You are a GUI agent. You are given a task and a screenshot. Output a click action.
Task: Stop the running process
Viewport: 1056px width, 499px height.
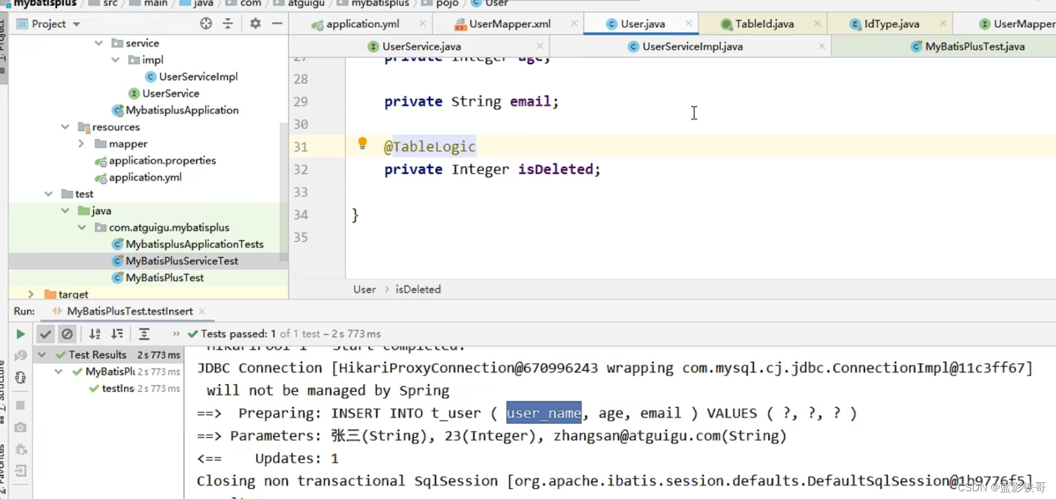tap(21, 405)
